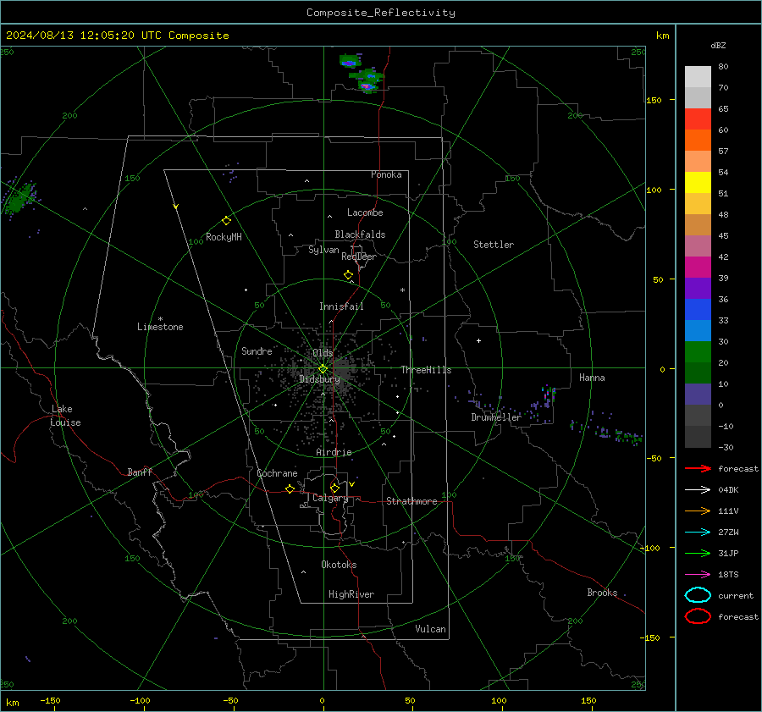The width and height of the screenshot is (762, 712).
Task: Click the green echo patch at far west edge
Action: click(19, 198)
